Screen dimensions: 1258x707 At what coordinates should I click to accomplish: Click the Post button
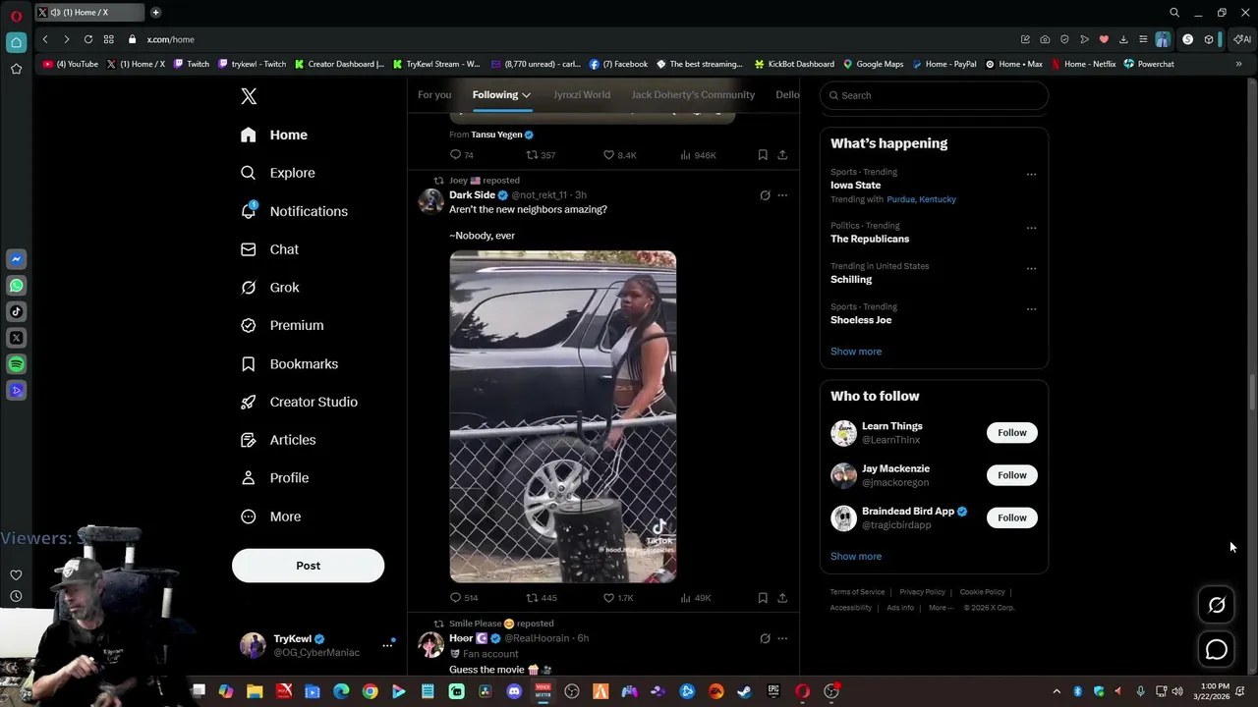pos(308,566)
